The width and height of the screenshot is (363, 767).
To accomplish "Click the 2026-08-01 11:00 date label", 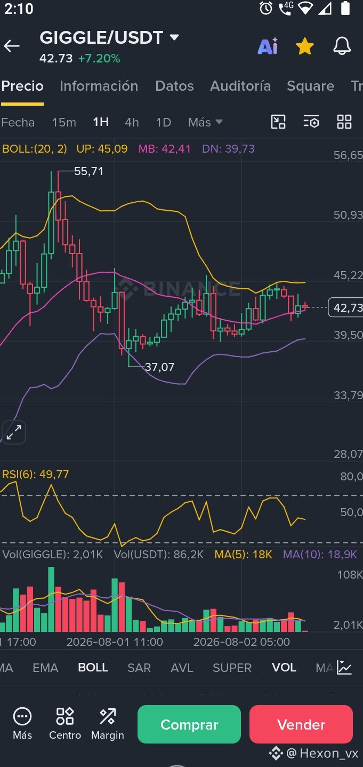I will [115, 642].
